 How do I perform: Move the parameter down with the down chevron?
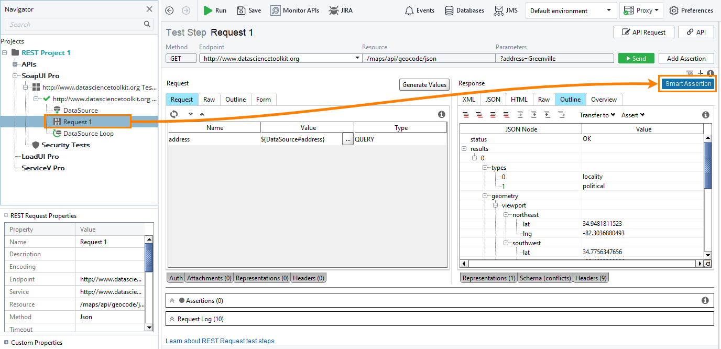190,114
